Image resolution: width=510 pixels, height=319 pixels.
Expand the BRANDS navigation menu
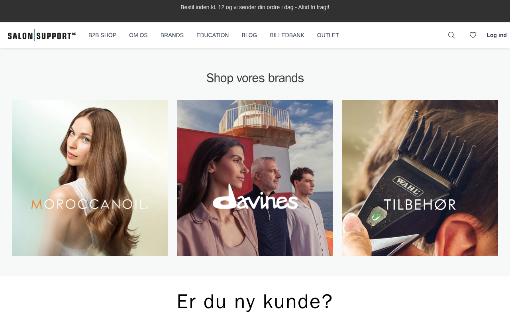172,35
